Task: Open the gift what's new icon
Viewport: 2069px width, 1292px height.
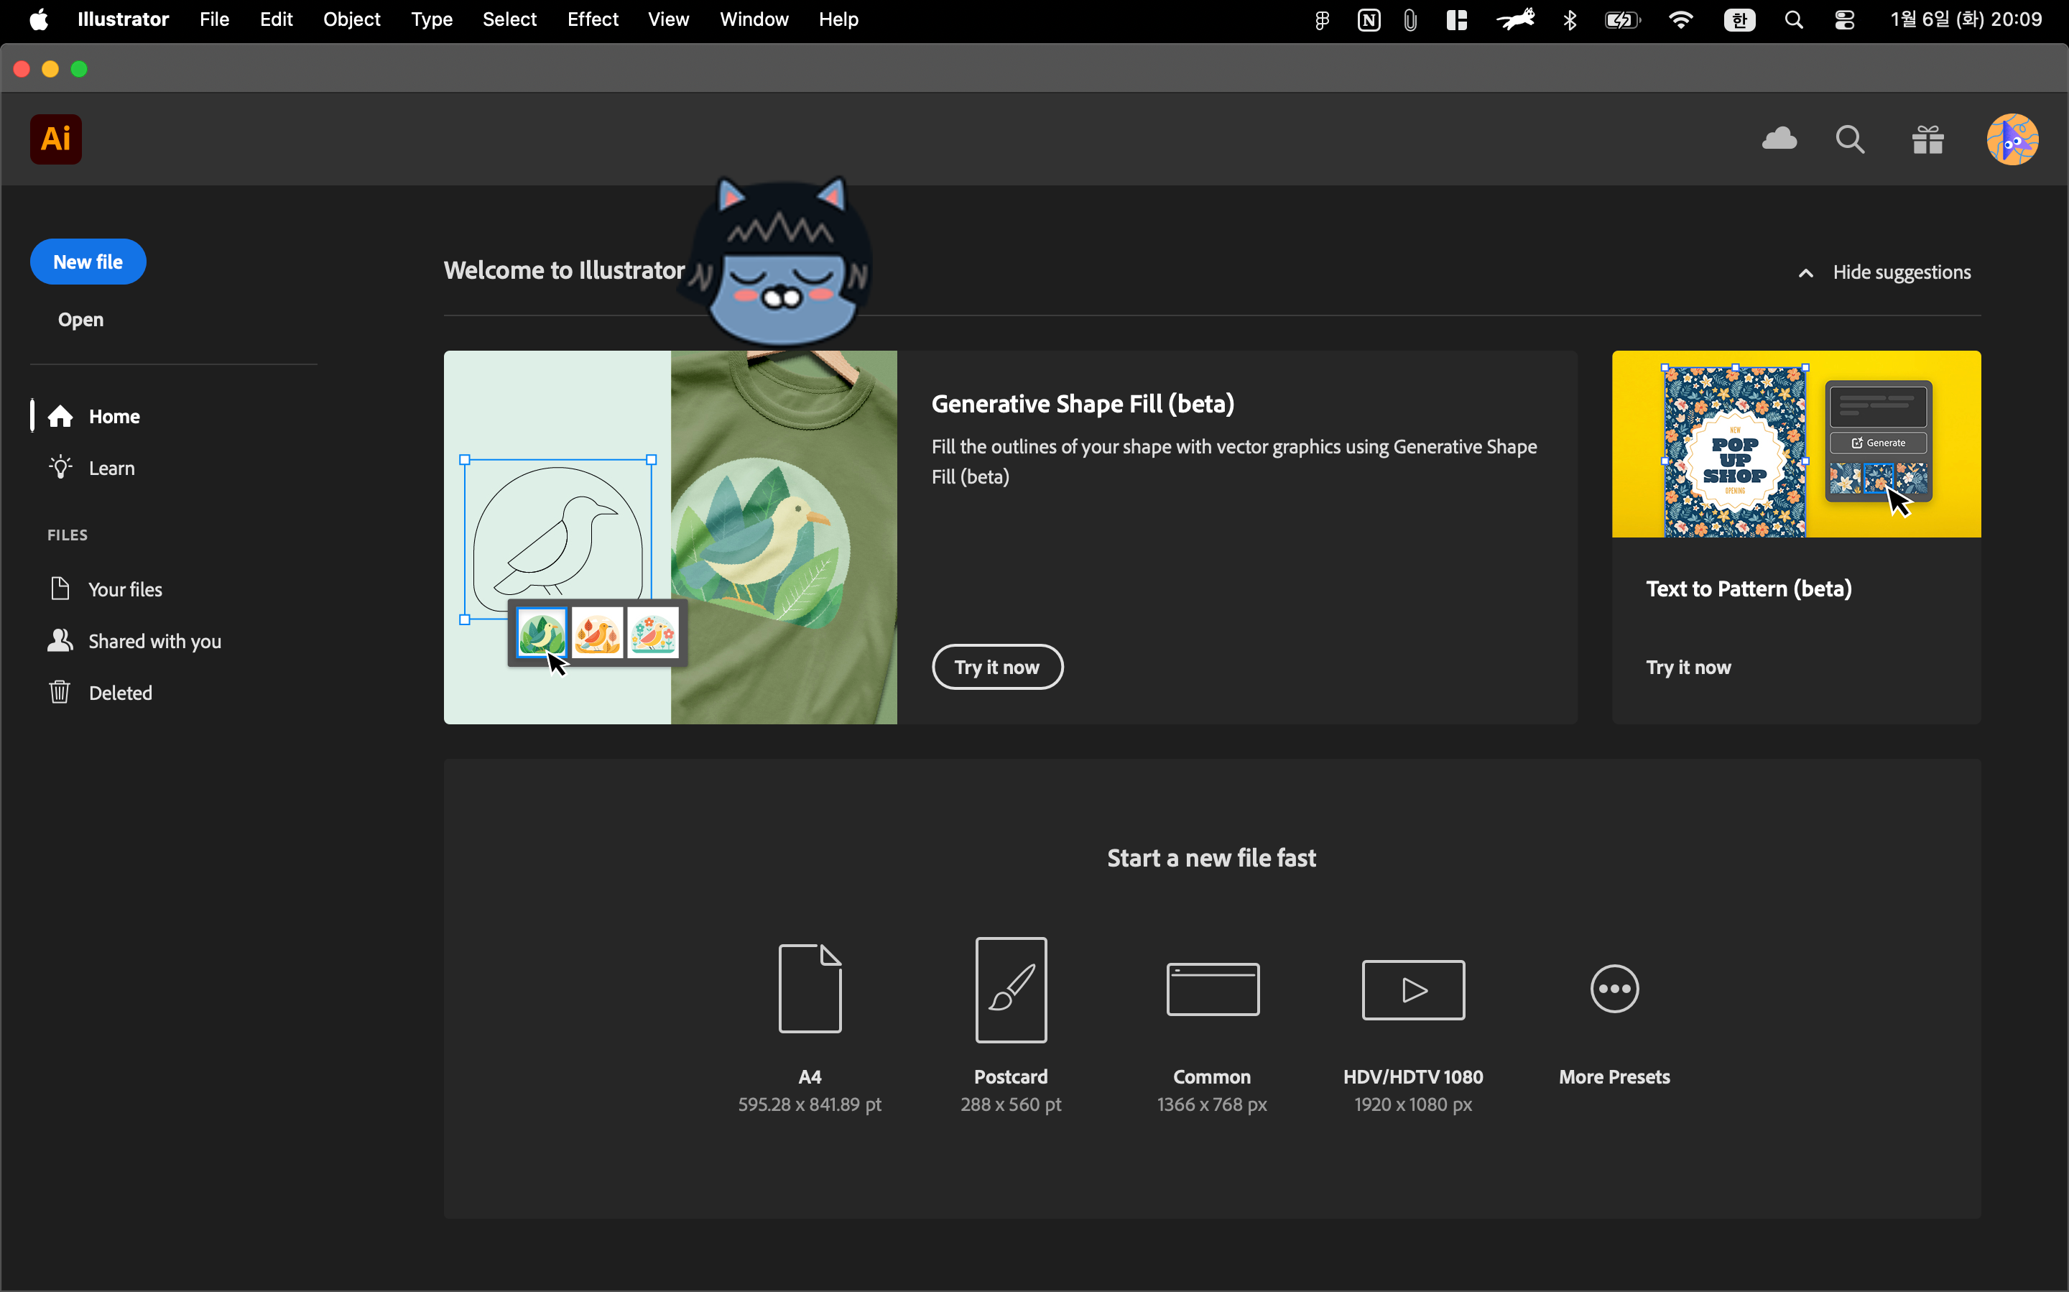Action: (x=1927, y=139)
